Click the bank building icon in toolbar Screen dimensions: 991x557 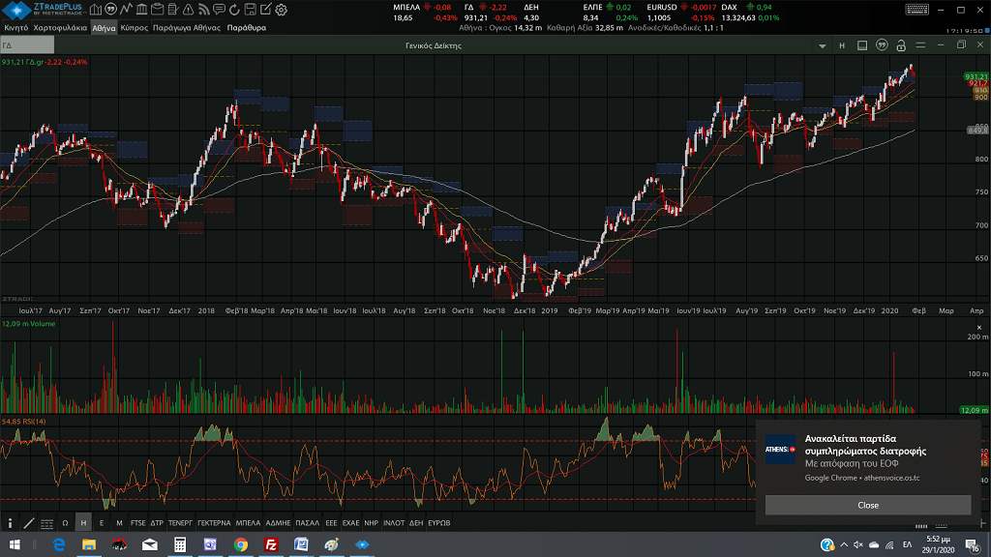pos(143,10)
